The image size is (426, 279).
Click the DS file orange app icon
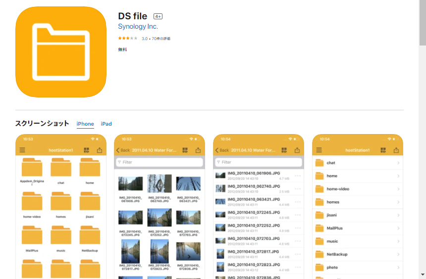[x=61, y=52]
